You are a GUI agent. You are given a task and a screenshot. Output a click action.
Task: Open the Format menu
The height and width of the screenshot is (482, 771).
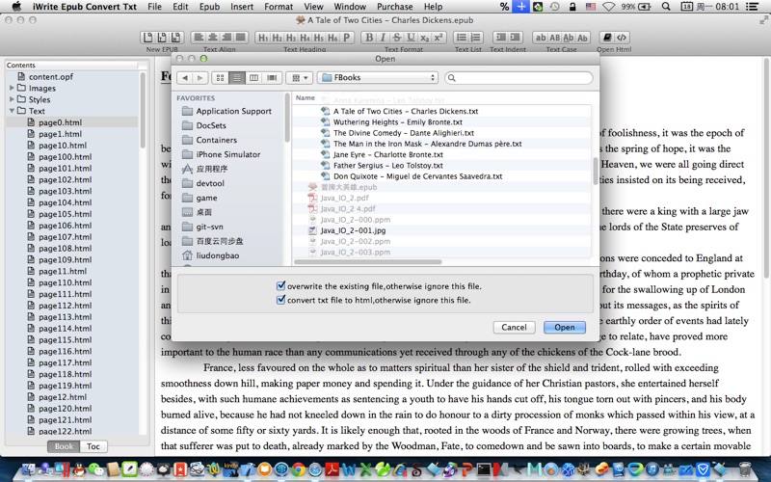pyautogui.click(x=279, y=7)
